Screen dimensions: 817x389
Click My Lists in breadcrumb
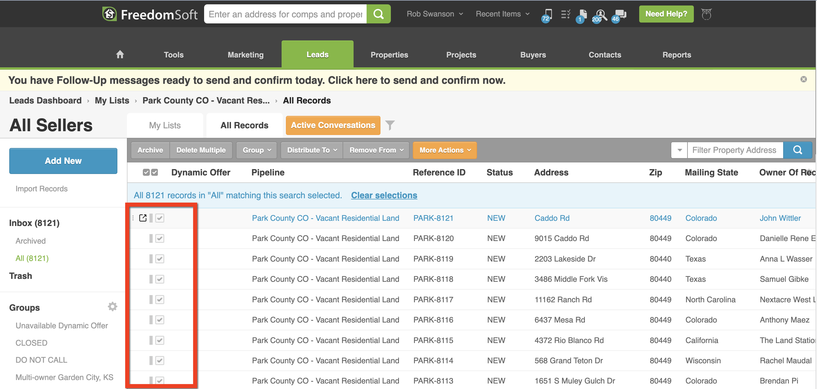click(112, 101)
